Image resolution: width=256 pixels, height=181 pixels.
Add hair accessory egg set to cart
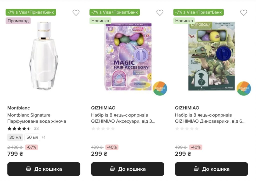[x=127, y=169]
